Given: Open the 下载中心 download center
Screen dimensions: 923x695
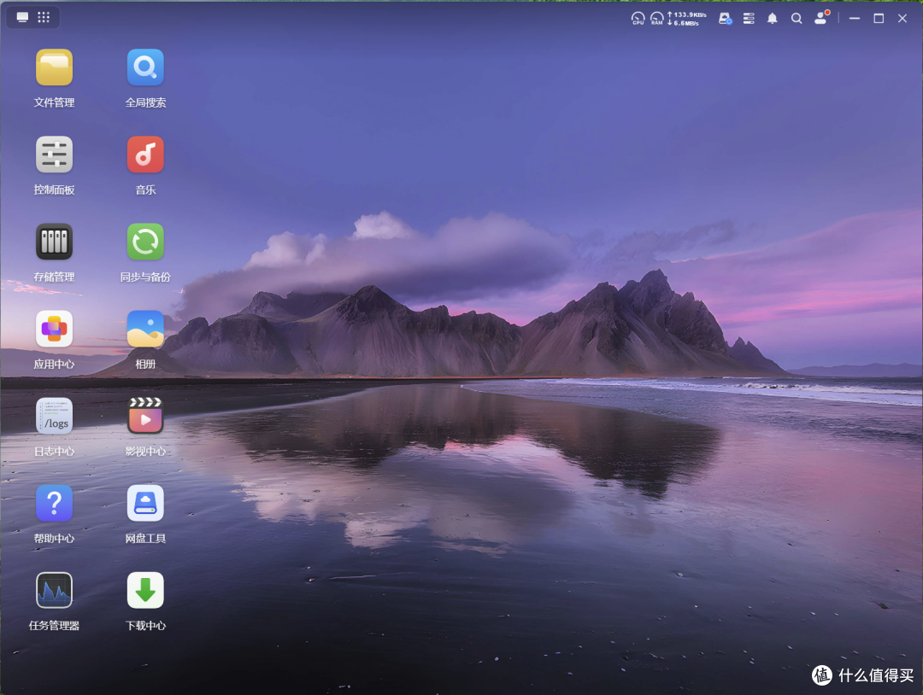Looking at the screenshot, I should pyautogui.click(x=145, y=590).
